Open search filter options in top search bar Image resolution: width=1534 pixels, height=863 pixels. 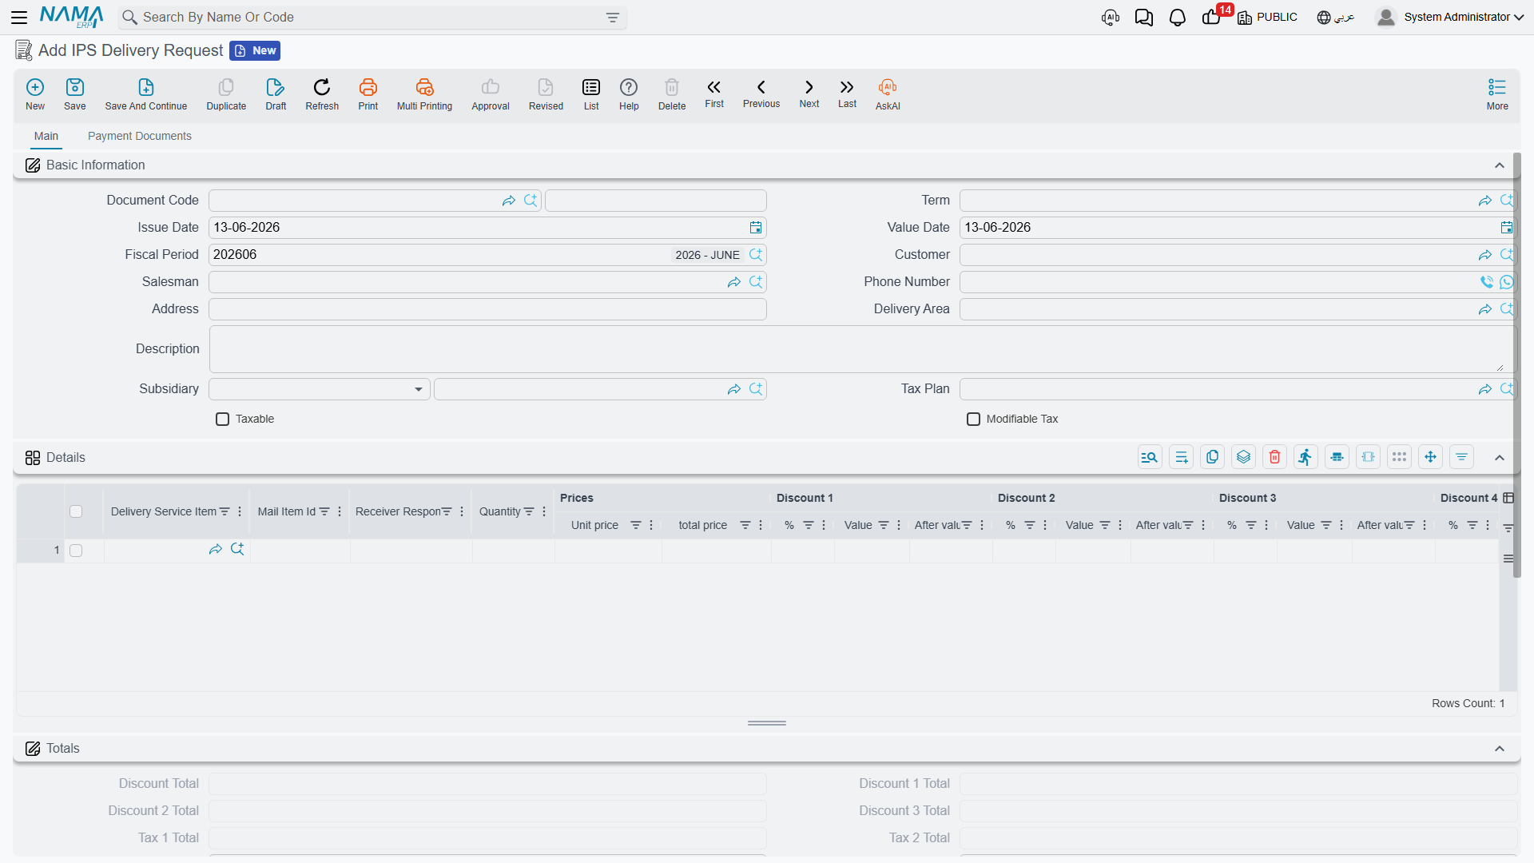[x=613, y=18]
